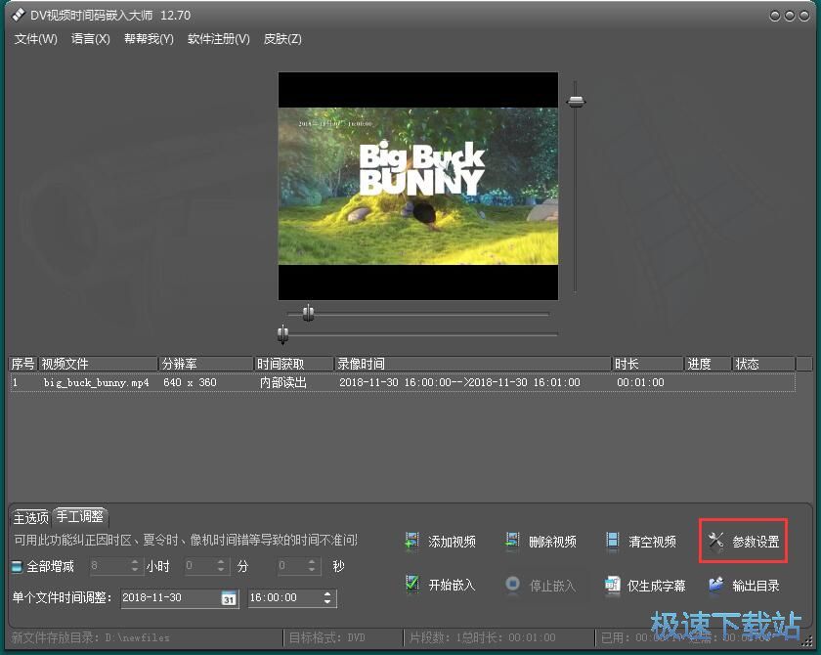Click the Start Embedding (开始嵌入) checkmark icon
Image resolution: width=821 pixels, height=655 pixels.
[412, 584]
